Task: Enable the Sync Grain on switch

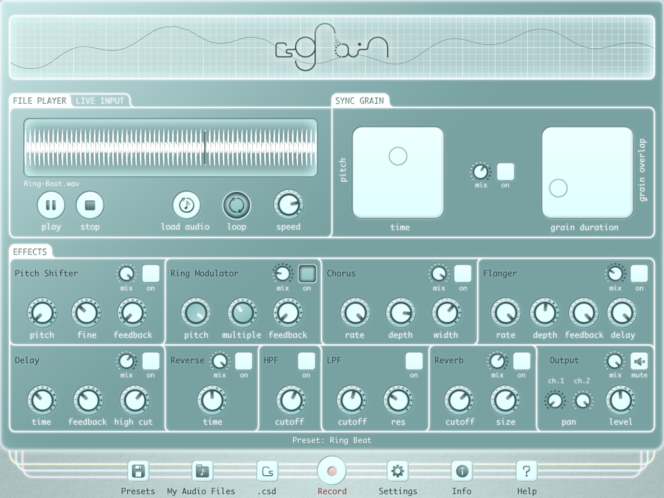Action: coord(505,172)
